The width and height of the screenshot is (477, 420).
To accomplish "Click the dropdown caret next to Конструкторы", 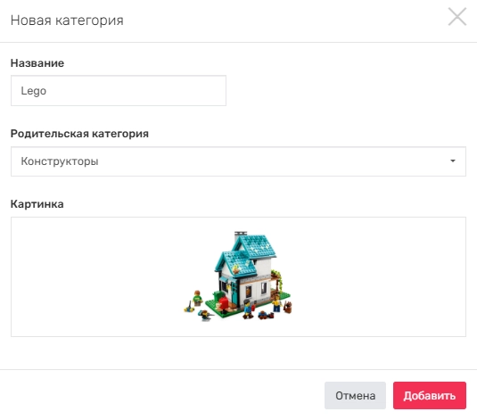I will 453,161.
